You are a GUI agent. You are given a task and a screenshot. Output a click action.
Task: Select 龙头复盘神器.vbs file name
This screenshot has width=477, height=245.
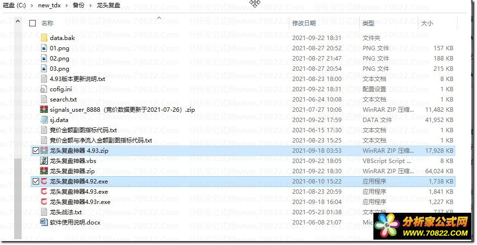coord(73,161)
